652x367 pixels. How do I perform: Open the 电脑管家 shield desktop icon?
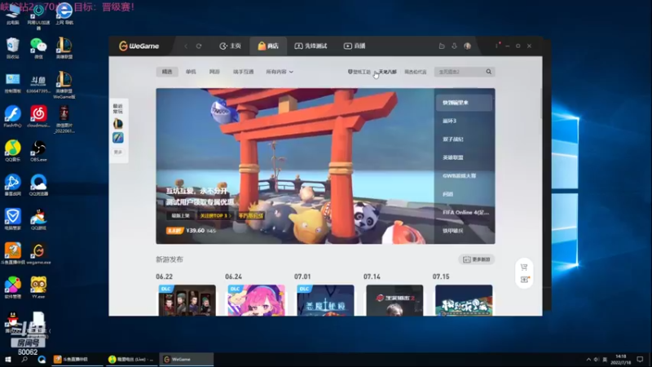pyautogui.click(x=13, y=219)
